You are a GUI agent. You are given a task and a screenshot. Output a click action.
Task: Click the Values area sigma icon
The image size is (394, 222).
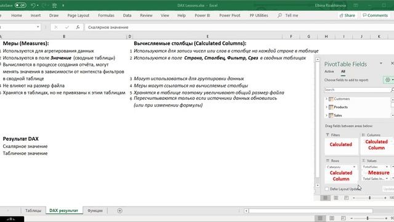click(x=363, y=160)
